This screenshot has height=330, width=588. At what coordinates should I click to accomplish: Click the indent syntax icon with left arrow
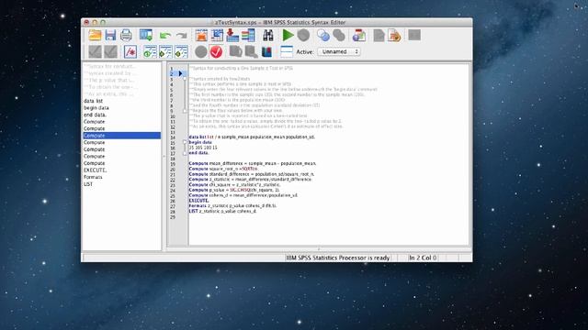(150, 51)
